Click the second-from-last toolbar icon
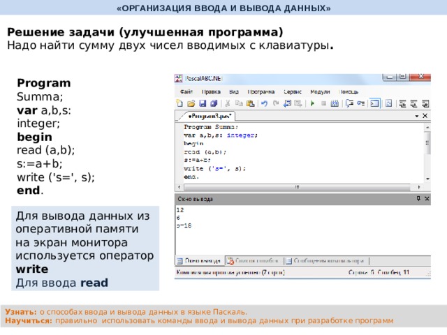Image resolution: width=447 pixels, height=335 pixels. [x=413, y=104]
